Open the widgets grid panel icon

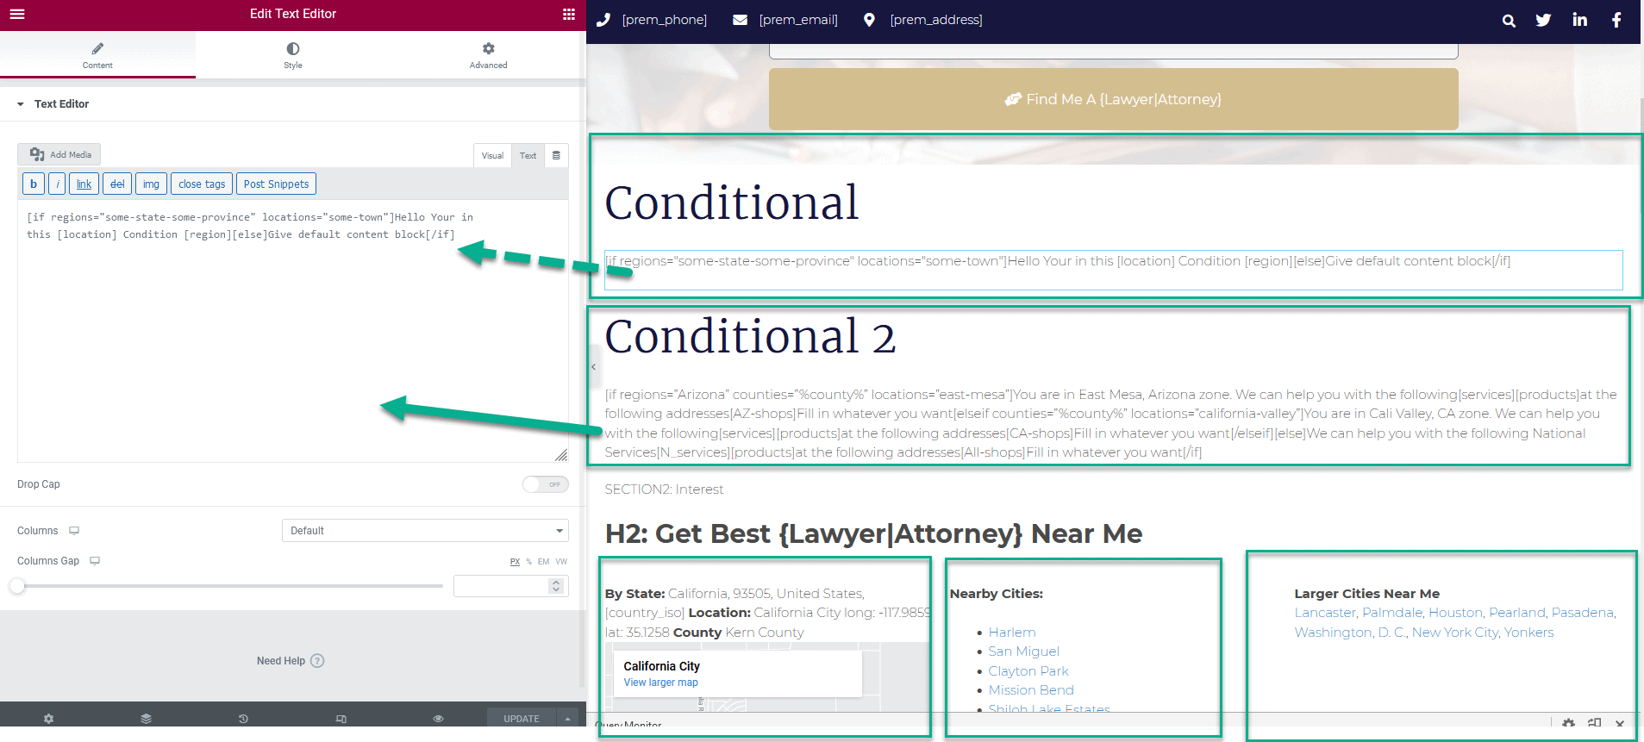click(x=568, y=14)
